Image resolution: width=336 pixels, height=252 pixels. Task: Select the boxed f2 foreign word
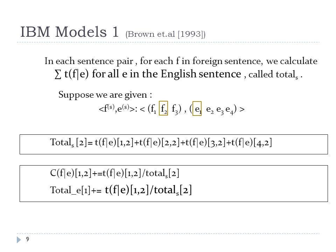pos(163,108)
